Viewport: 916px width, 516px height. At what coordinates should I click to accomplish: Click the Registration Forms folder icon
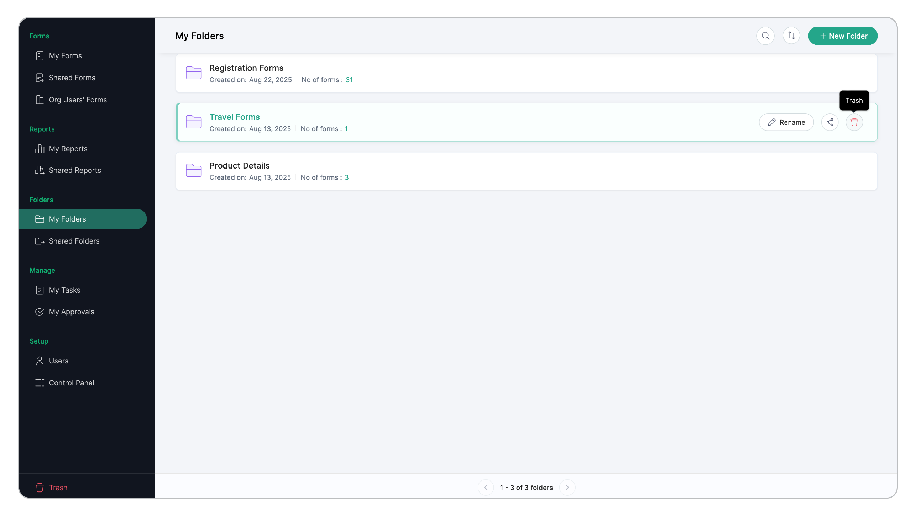tap(194, 73)
